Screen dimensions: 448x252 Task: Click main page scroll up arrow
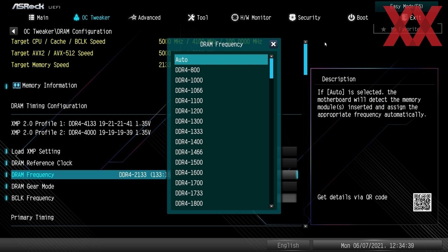[305, 42]
